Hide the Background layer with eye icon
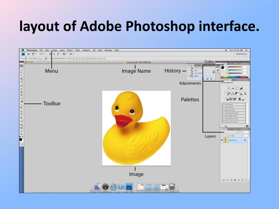This screenshot has height=209, width=279. [222, 140]
